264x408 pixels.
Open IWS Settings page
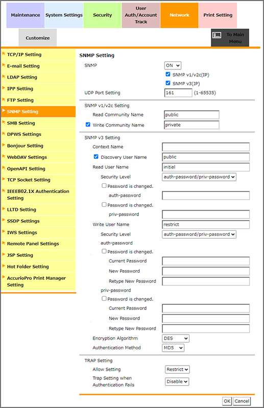[x=38, y=232]
